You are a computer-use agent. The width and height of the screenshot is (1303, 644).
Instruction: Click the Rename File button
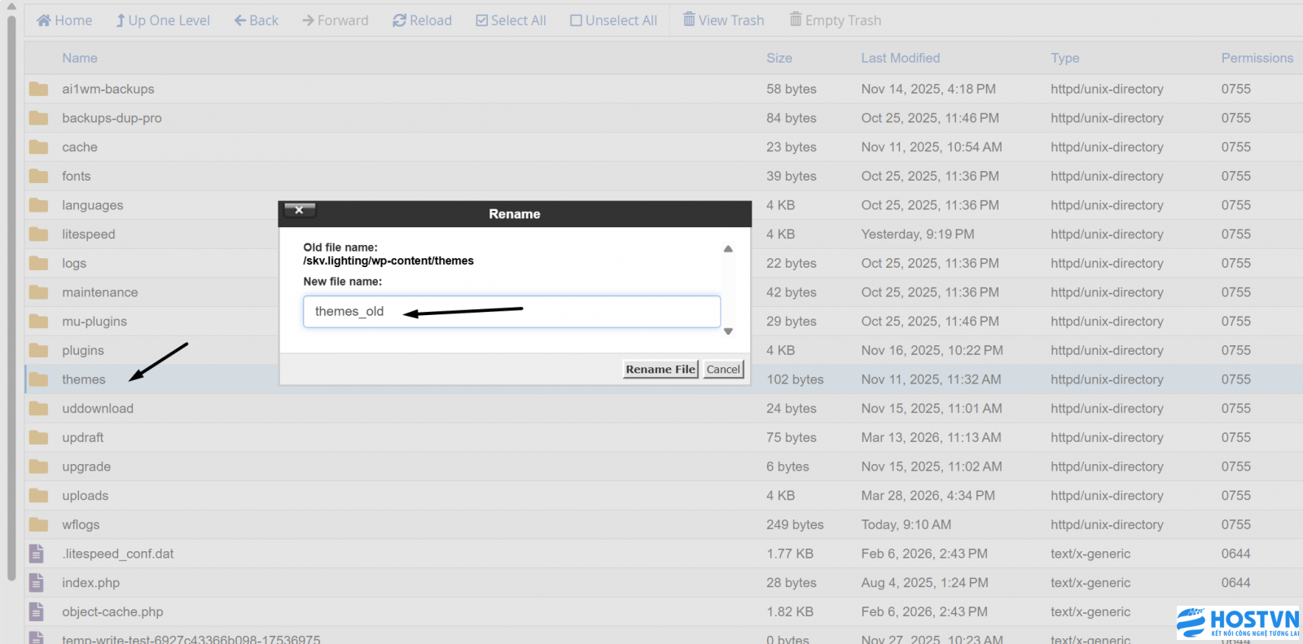[x=660, y=369]
